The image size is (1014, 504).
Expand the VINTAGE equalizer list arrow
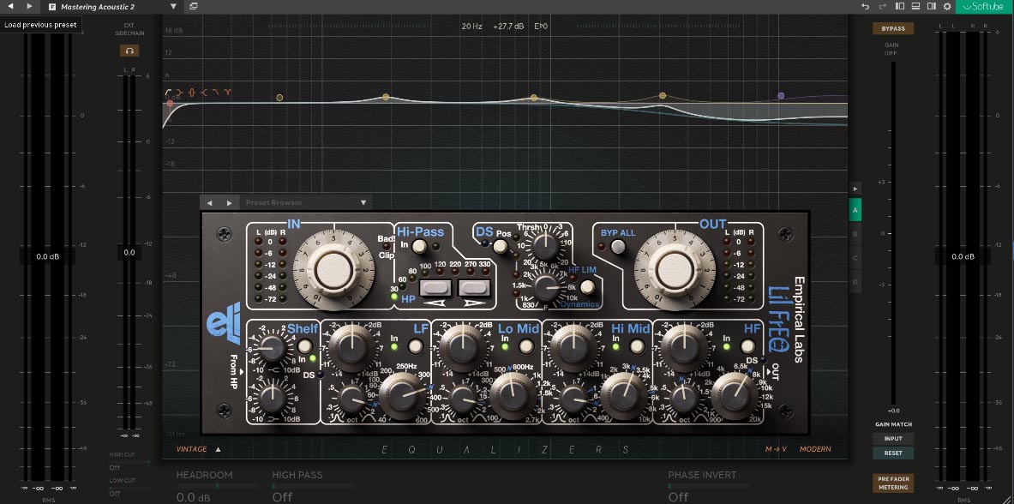click(x=219, y=449)
